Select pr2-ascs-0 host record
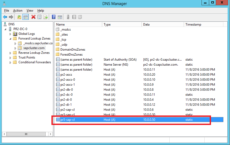The width and height of the screenshot is (230, 145). click(140, 79)
